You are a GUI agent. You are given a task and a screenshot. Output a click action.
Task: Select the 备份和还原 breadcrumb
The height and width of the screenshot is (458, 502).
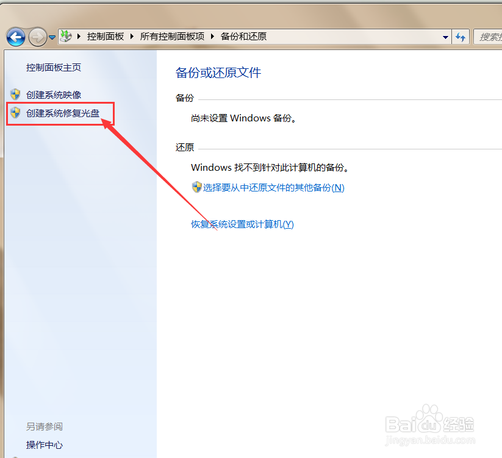(x=243, y=37)
